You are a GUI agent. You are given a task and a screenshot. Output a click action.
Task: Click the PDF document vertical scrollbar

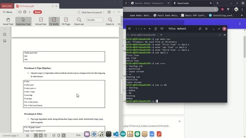(x=121, y=86)
